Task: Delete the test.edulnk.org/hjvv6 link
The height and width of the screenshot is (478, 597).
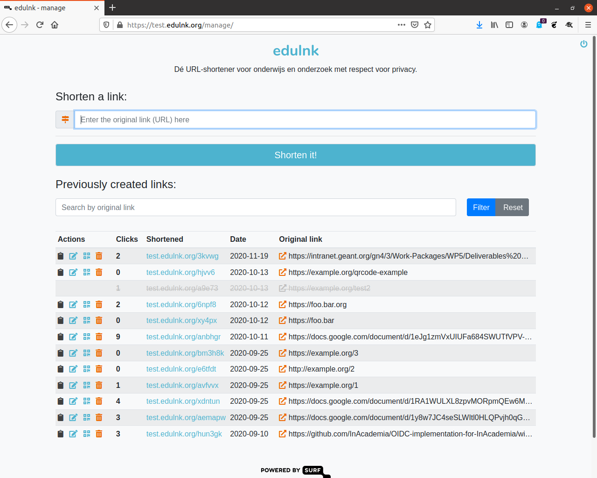Action: point(99,272)
